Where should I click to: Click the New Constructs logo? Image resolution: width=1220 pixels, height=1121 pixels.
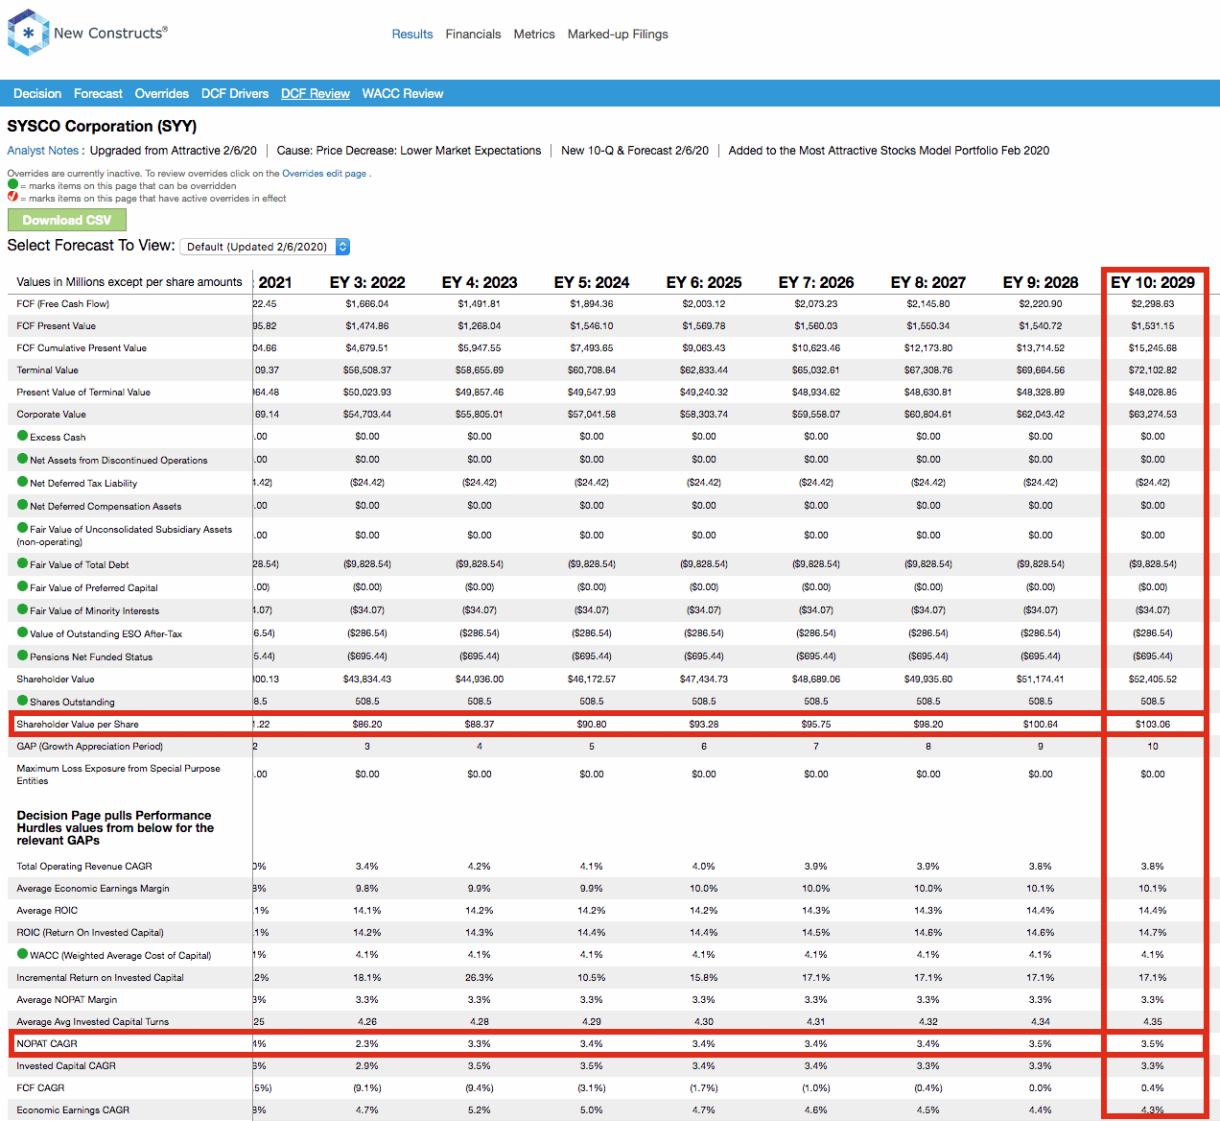coord(87,33)
